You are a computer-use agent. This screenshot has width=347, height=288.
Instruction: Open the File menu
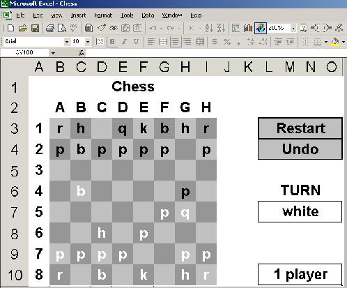point(20,15)
